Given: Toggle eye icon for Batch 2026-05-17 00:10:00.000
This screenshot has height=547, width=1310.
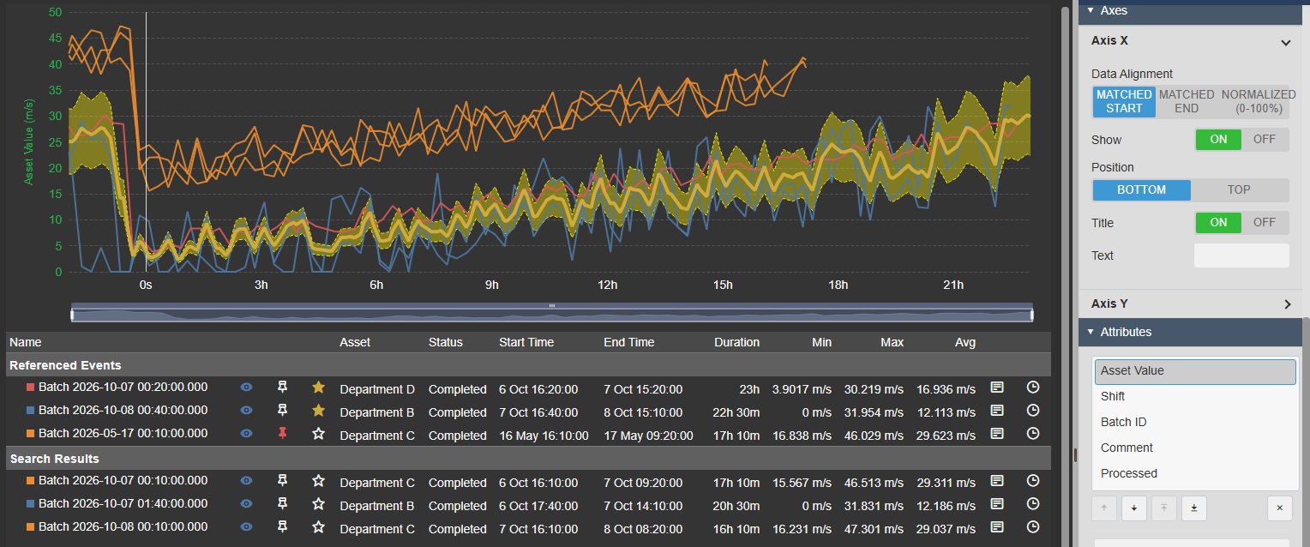Looking at the screenshot, I should pyautogui.click(x=246, y=435).
